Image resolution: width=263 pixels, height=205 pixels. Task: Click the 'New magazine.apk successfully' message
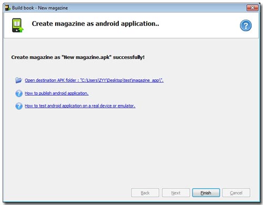(78, 57)
